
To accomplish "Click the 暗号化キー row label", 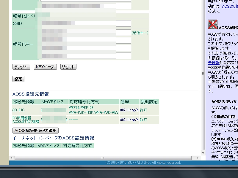I will tap(24, 44).
